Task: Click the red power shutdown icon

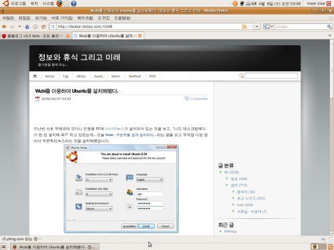Action: click(329, 3)
